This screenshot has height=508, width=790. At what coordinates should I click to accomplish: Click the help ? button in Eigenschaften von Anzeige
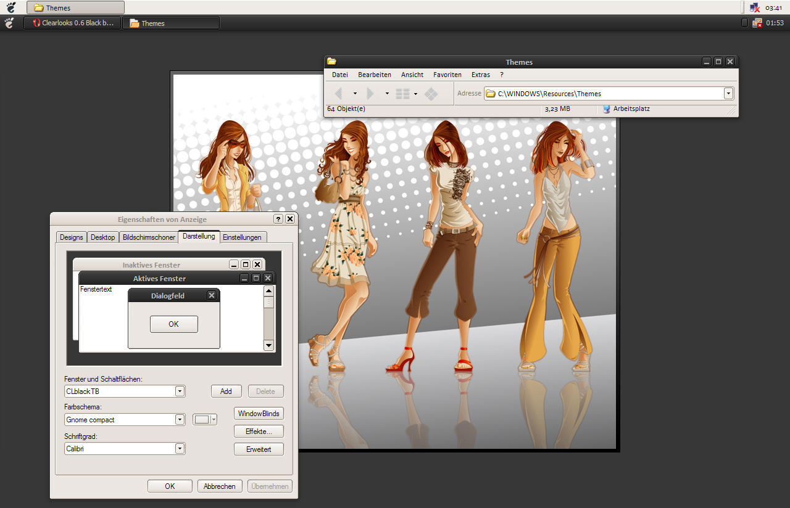(x=278, y=219)
